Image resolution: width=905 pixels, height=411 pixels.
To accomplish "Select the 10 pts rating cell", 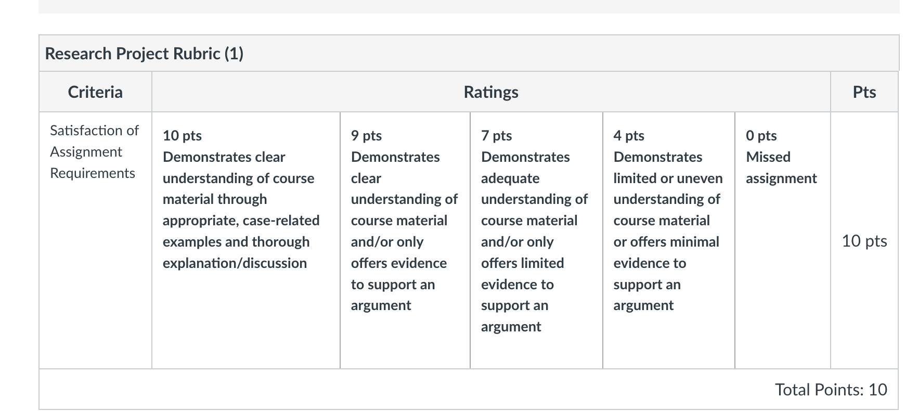I will coord(246,240).
